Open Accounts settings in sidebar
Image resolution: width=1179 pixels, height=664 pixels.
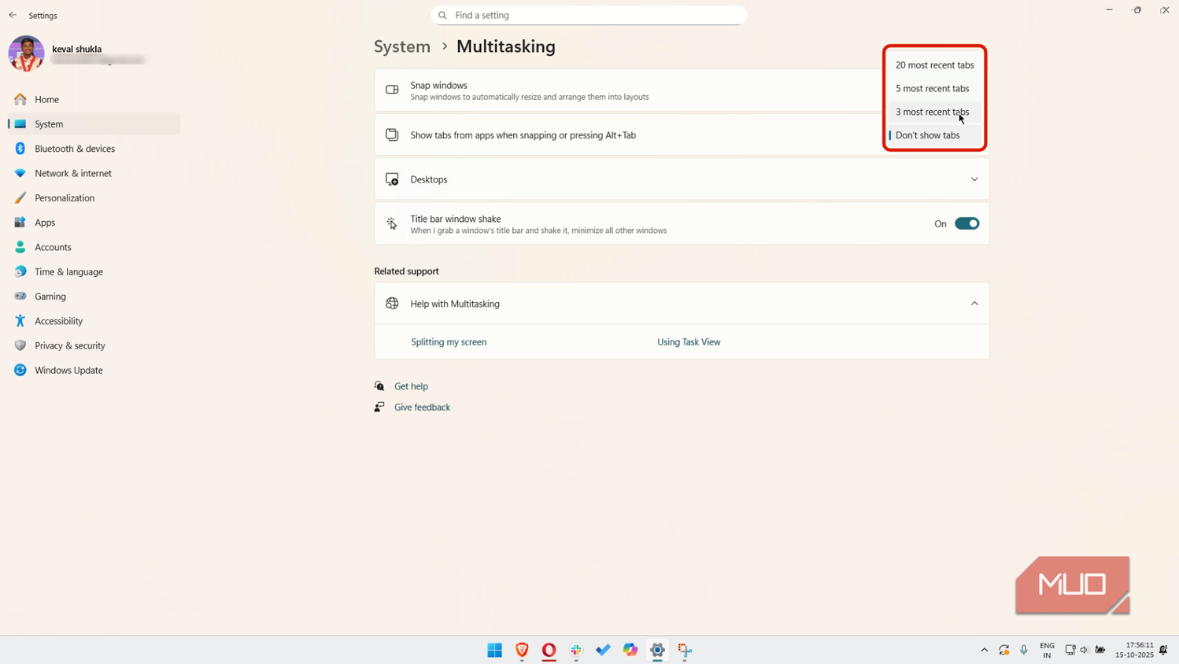pyautogui.click(x=94, y=247)
